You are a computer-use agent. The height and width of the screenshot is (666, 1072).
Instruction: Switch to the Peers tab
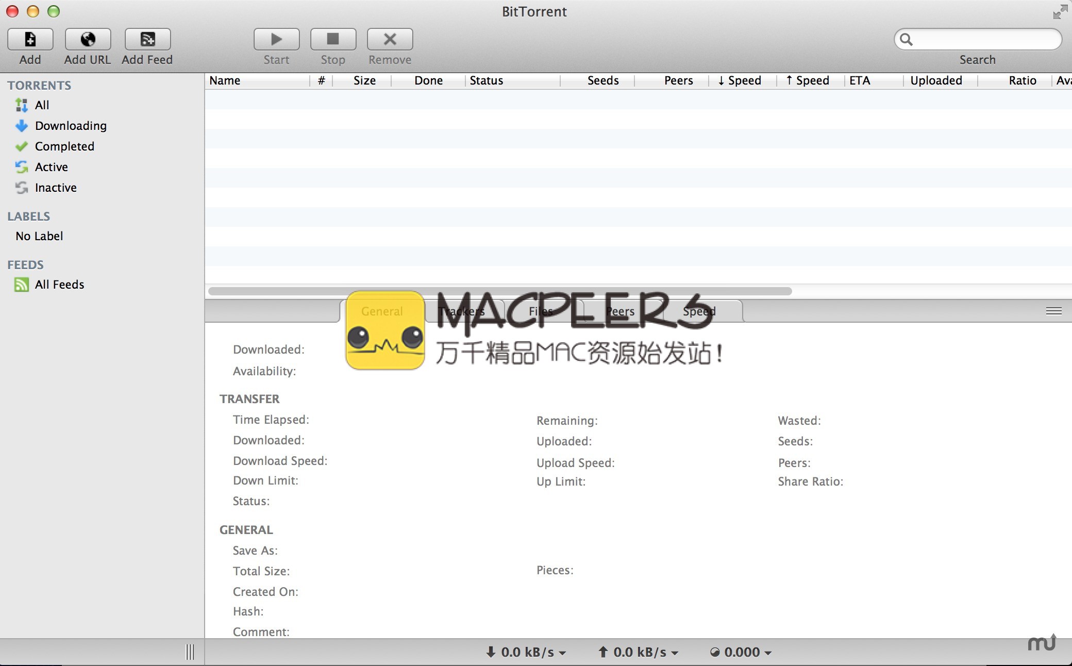point(620,311)
